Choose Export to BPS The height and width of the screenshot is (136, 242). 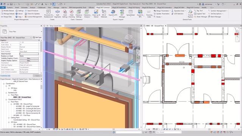click(x=140, y=14)
